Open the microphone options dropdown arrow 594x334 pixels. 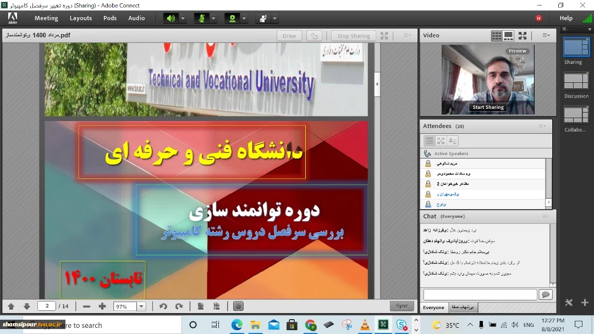point(213,18)
